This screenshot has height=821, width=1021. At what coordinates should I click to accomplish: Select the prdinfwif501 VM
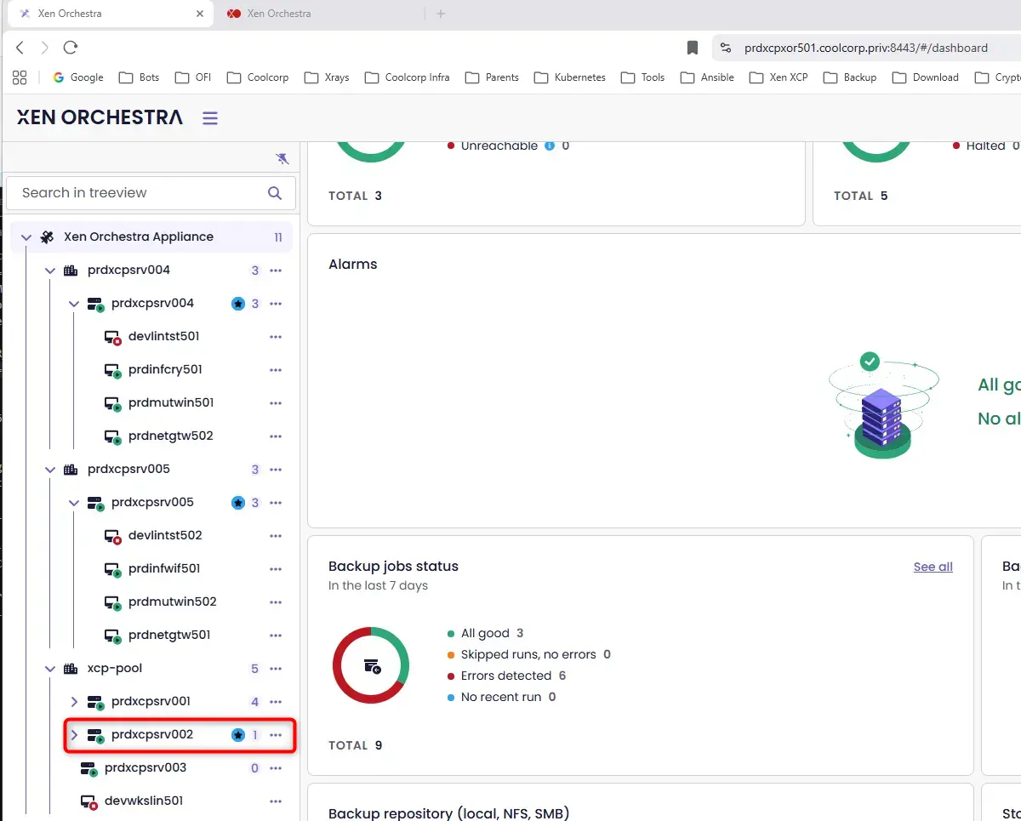click(164, 569)
